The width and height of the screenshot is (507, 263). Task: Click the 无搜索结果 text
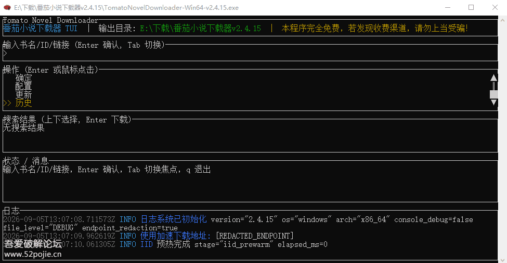23,128
